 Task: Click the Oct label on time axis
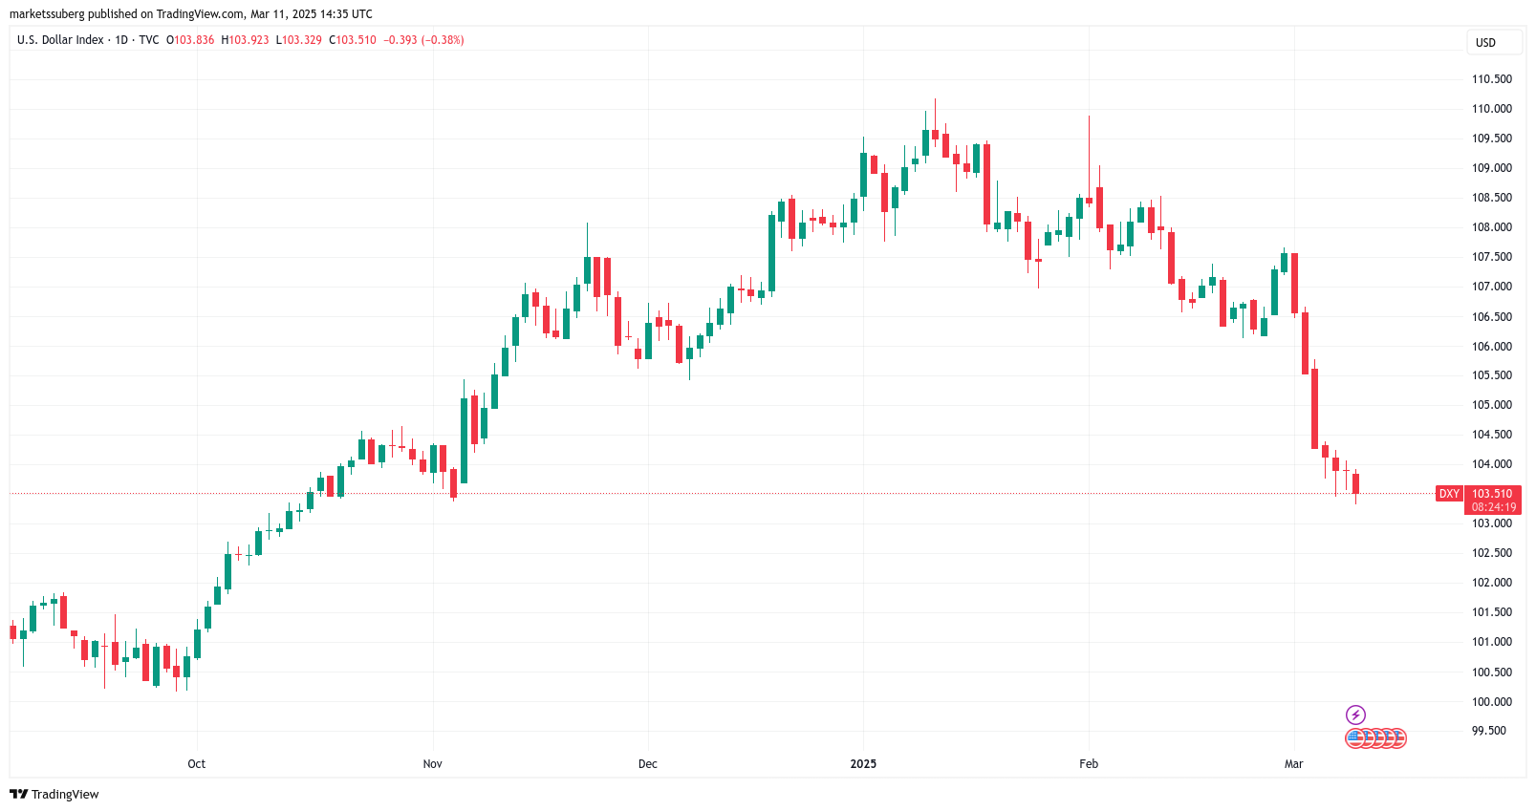197,764
